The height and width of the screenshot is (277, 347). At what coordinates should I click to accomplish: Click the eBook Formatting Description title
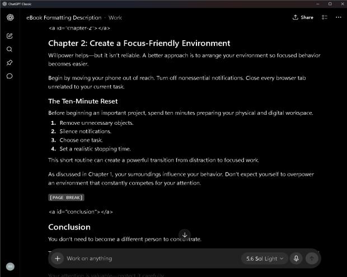[64, 18]
